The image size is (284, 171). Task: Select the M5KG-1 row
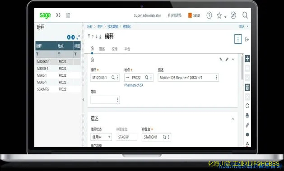(x=58, y=75)
